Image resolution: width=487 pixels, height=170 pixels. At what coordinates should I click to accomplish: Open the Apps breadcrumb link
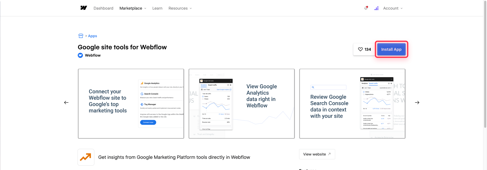click(x=92, y=36)
